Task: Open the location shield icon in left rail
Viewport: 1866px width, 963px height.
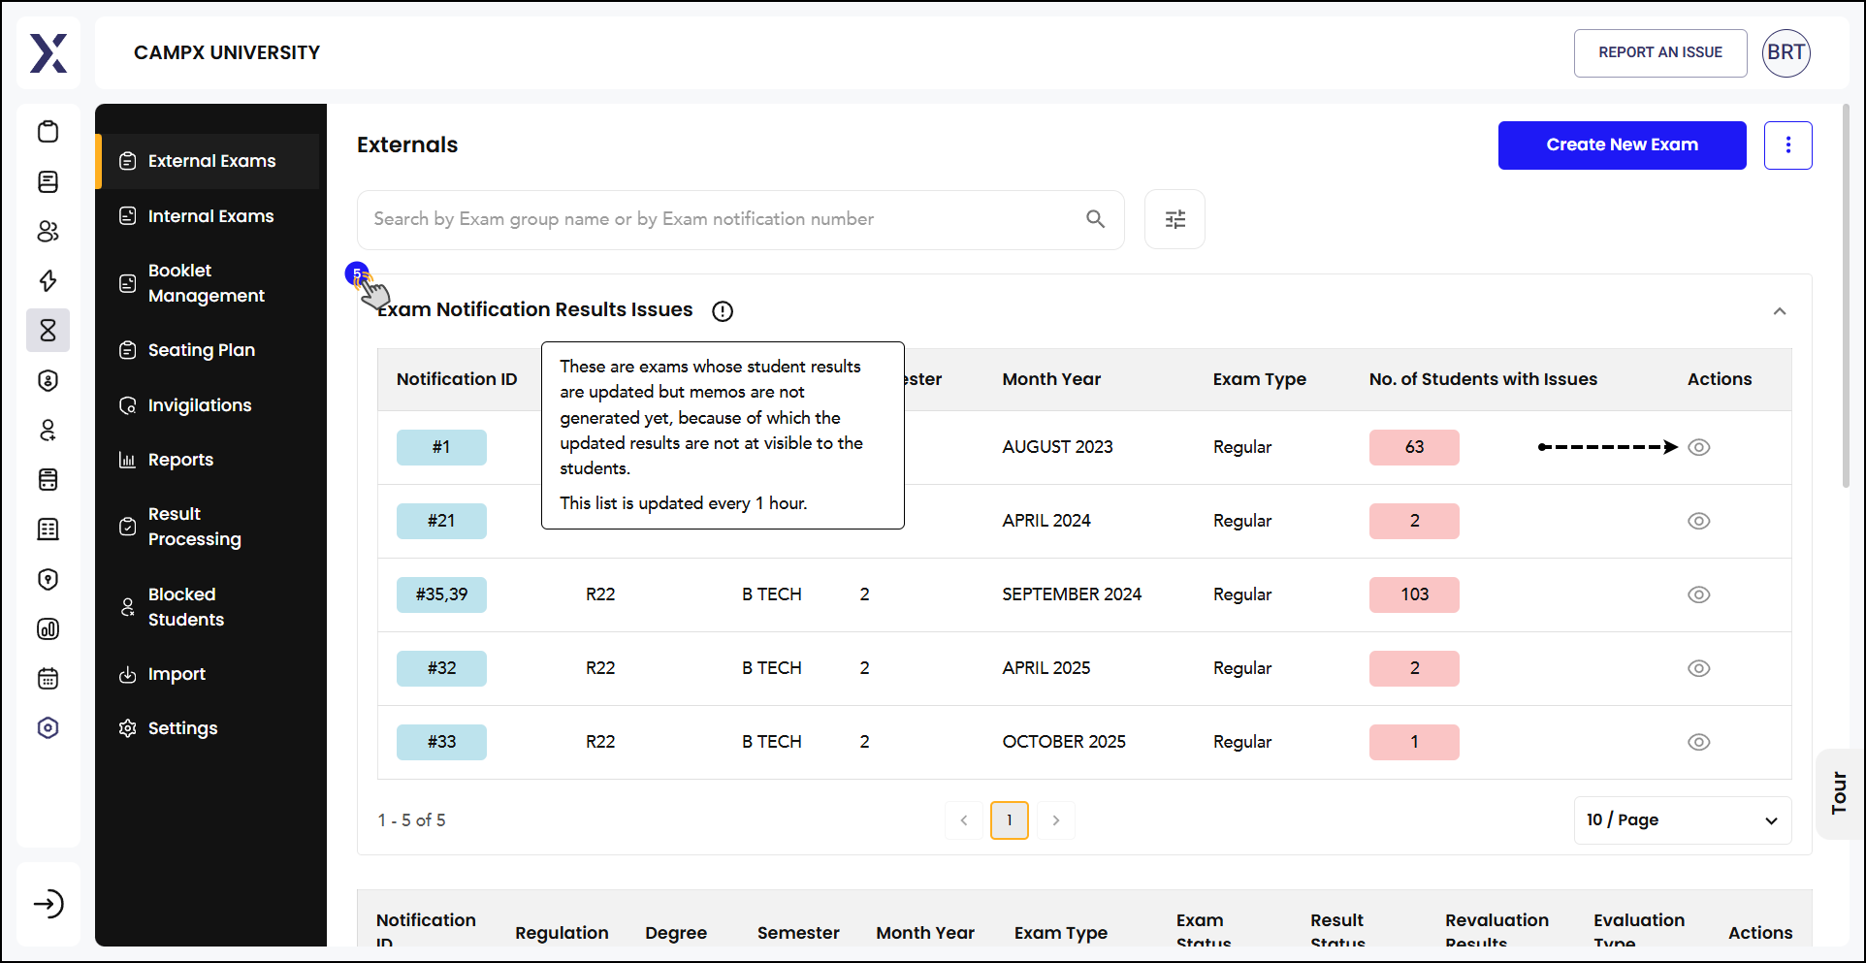Action: [48, 579]
